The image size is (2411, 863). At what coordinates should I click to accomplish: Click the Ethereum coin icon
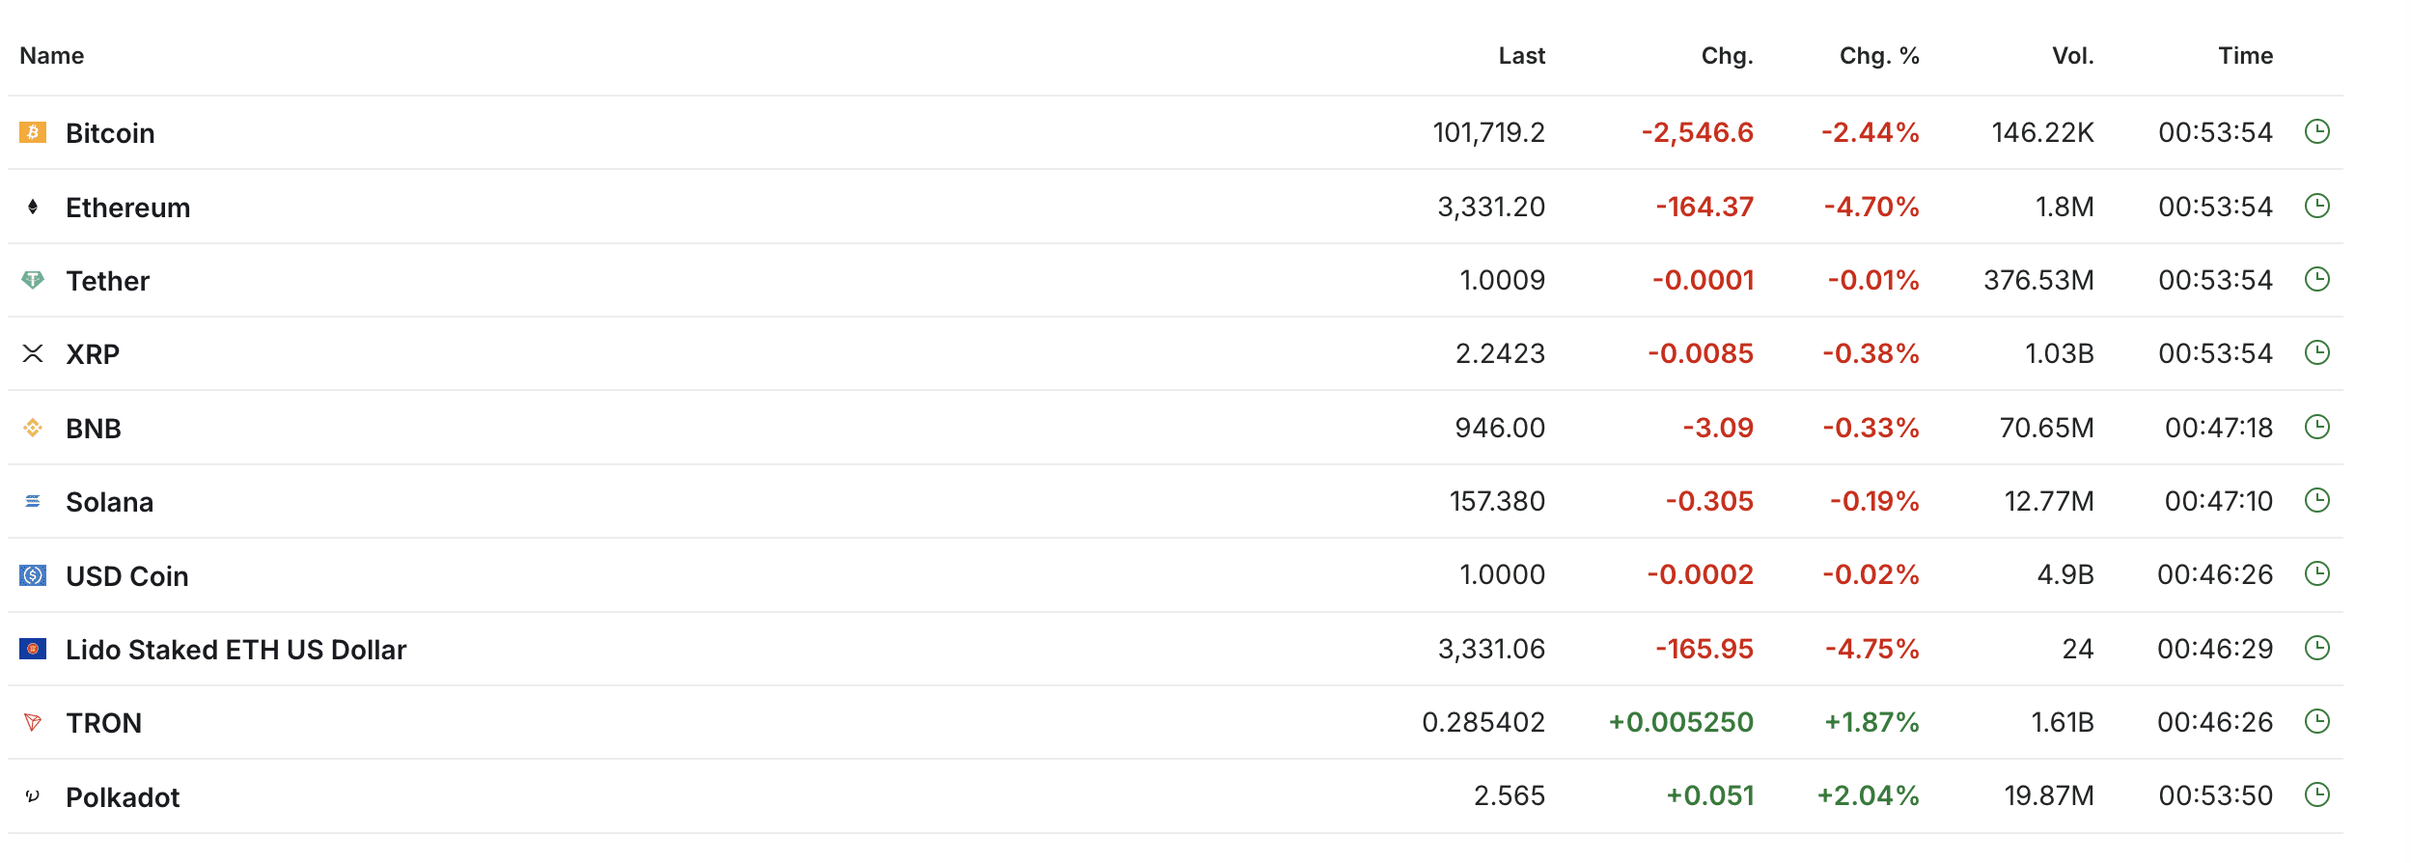point(33,206)
